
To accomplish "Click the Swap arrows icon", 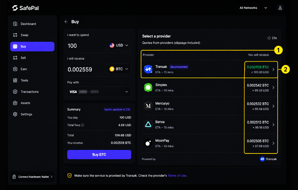I will (15, 35).
